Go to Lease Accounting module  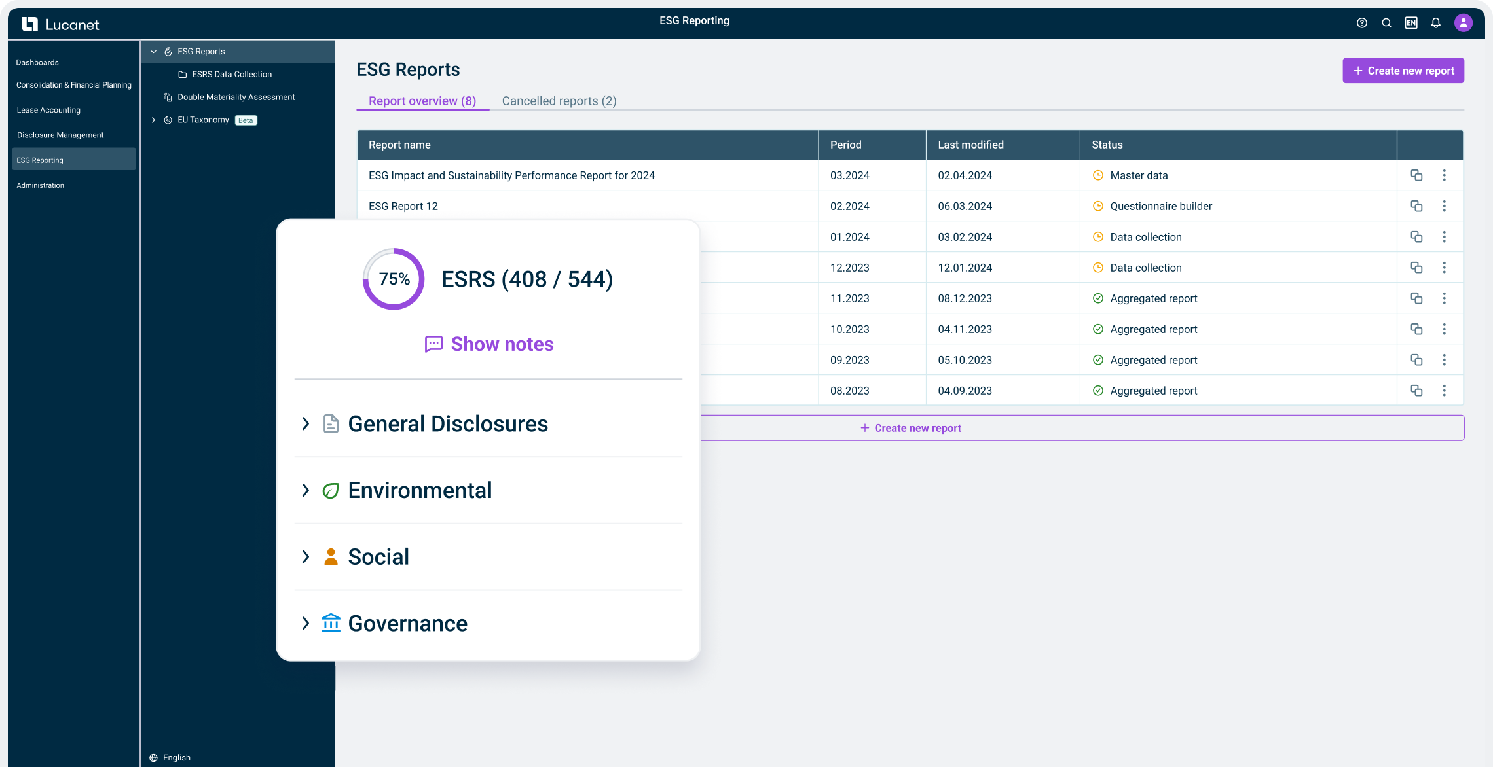coord(48,110)
